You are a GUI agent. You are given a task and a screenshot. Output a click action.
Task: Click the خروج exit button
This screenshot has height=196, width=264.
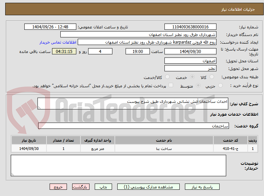pyautogui.click(x=58, y=187)
